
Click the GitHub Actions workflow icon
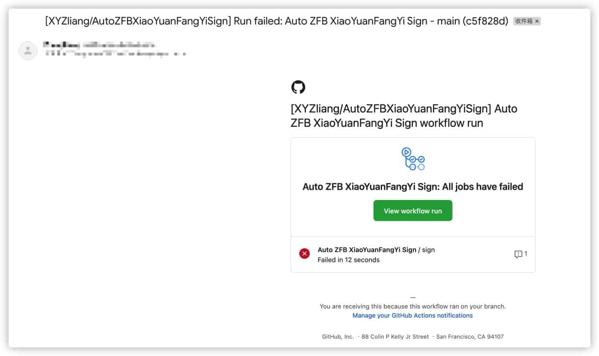click(413, 159)
